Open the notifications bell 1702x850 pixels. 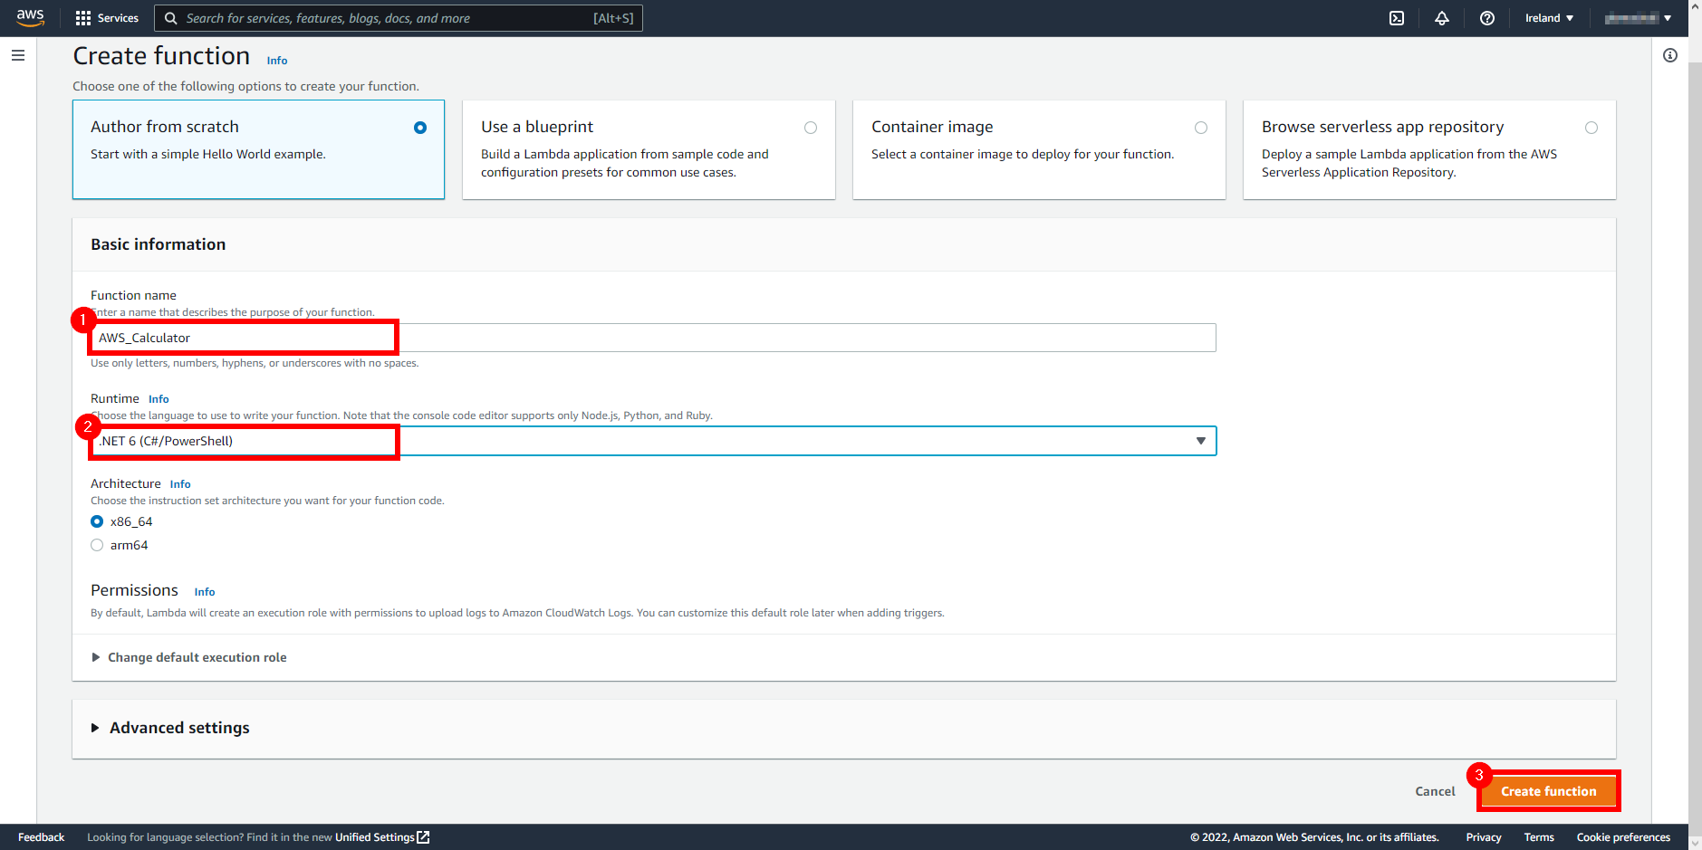(x=1442, y=18)
